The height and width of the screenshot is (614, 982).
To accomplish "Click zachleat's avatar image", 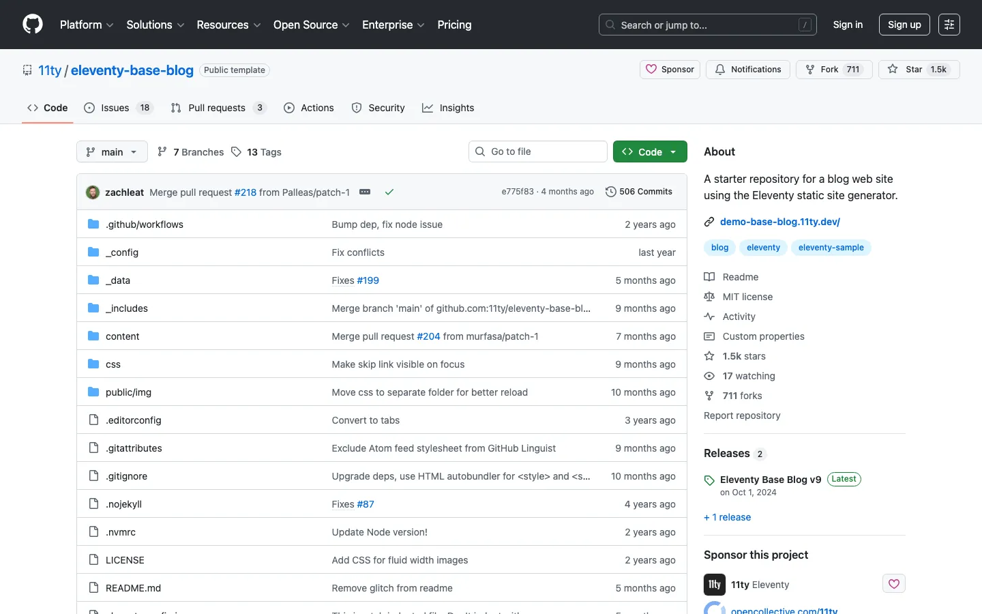I will click(93, 192).
